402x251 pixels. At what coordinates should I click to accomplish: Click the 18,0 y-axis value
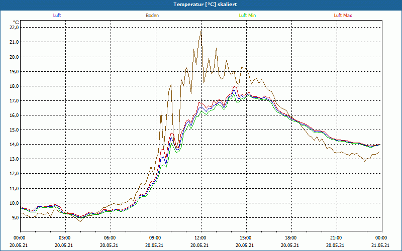pyautogui.click(x=15, y=86)
